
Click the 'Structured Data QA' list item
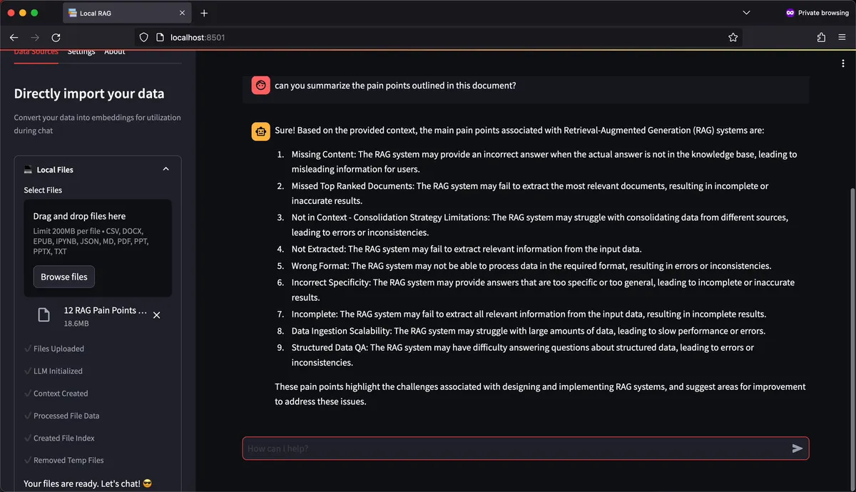point(523,355)
